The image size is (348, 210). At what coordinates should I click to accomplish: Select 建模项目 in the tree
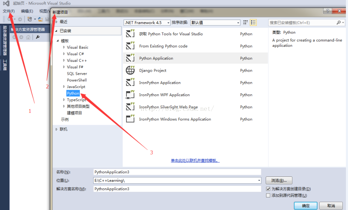point(74,113)
